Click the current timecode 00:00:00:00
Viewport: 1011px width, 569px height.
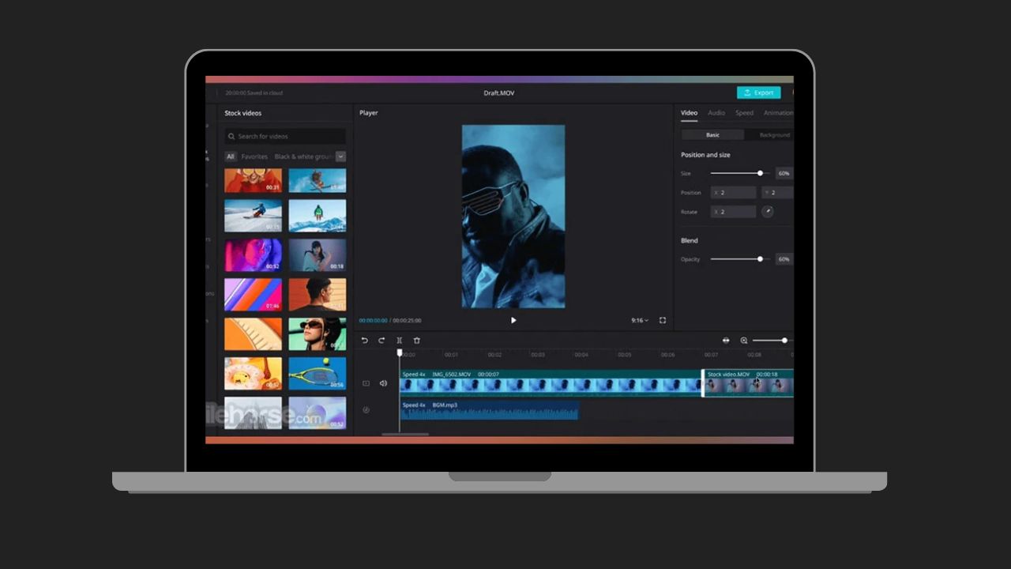pos(374,321)
